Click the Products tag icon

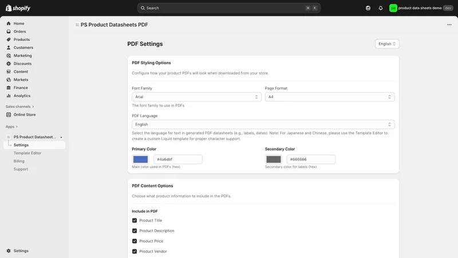(9, 40)
